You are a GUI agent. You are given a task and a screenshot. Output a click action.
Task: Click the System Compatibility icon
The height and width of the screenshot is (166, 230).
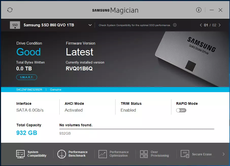(x=20, y=154)
